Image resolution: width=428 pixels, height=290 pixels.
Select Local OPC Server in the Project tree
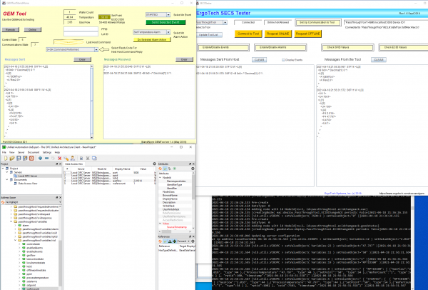coord(28,176)
